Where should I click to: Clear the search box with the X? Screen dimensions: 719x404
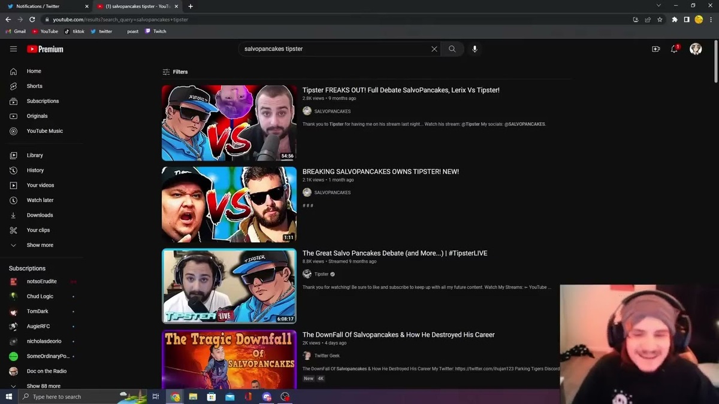coord(434,48)
